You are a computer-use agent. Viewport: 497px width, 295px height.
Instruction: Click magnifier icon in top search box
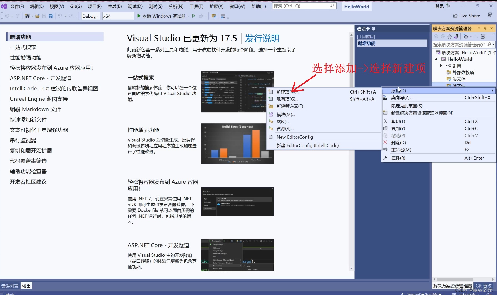332,6
